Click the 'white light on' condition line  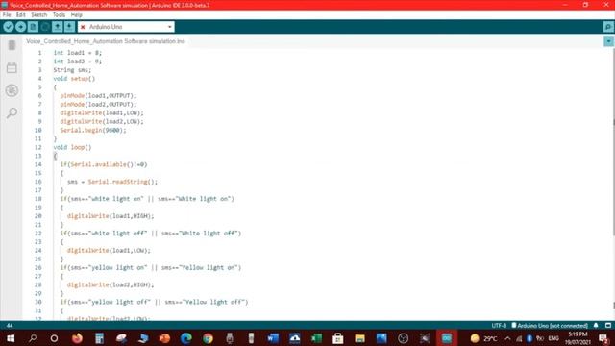pyautogui.click(x=147, y=199)
